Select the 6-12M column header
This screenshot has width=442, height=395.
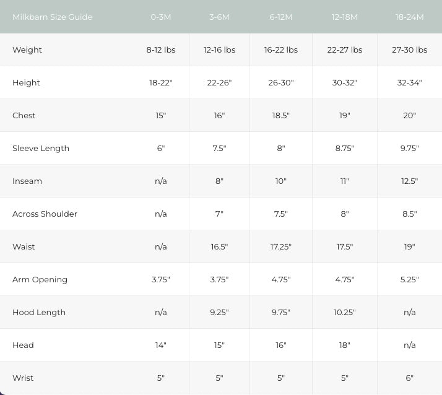[x=281, y=17]
